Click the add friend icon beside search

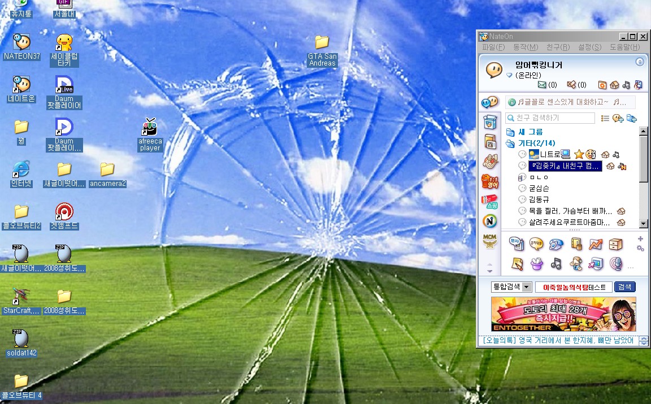click(618, 119)
